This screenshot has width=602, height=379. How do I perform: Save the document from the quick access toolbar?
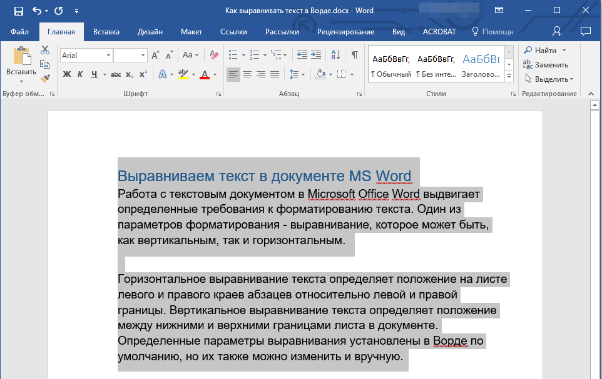click(x=18, y=11)
